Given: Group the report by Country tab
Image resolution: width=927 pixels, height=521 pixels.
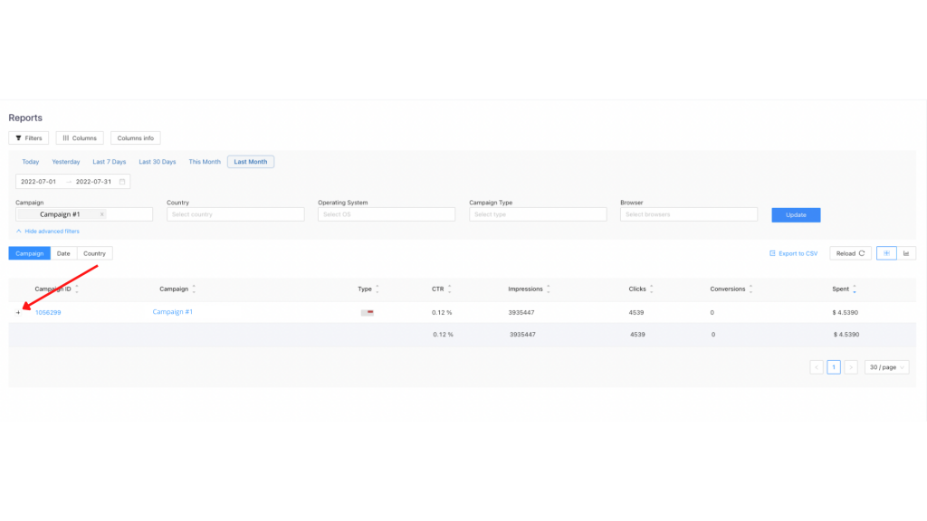Looking at the screenshot, I should (94, 253).
